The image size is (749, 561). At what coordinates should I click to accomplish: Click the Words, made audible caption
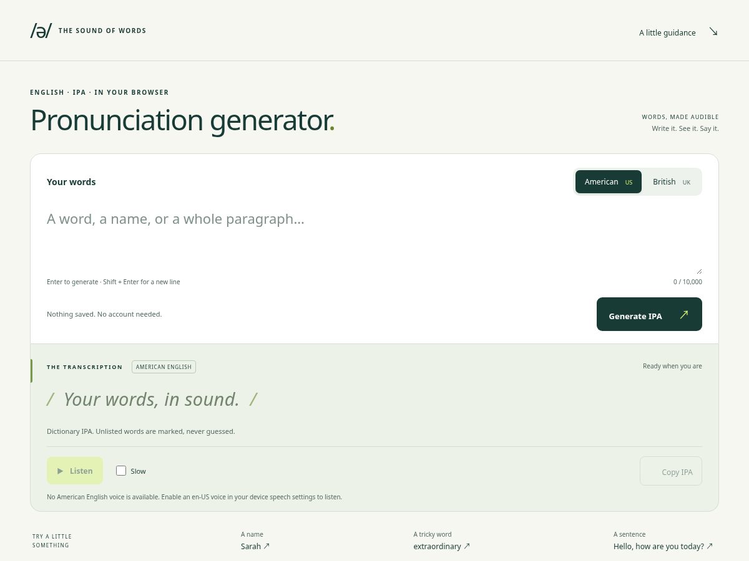[680, 117]
